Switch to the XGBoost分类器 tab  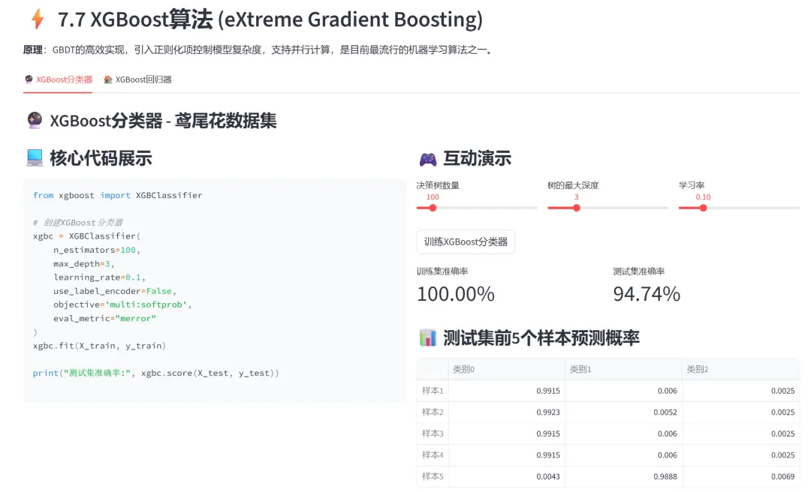(x=58, y=79)
